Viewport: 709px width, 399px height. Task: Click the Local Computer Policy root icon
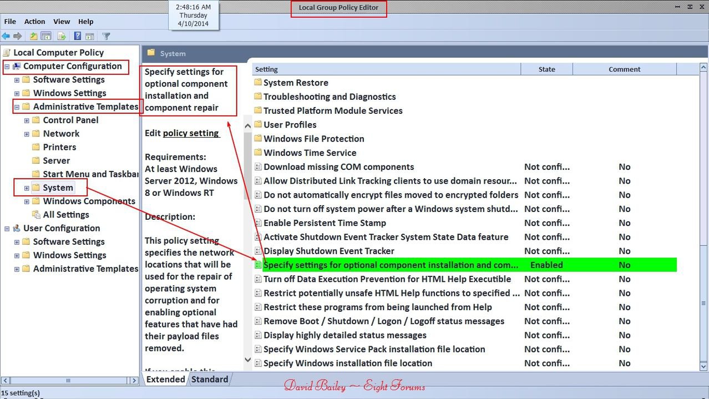pyautogui.click(x=7, y=53)
